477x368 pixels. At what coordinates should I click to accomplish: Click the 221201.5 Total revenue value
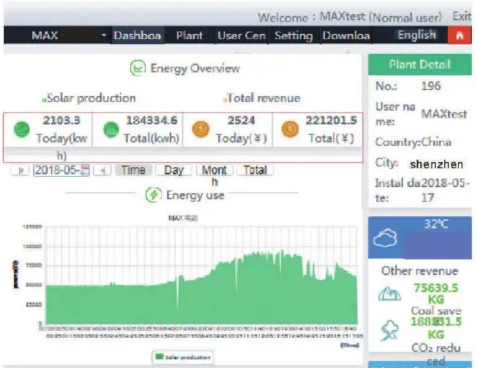pyautogui.click(x=331, y=120)
